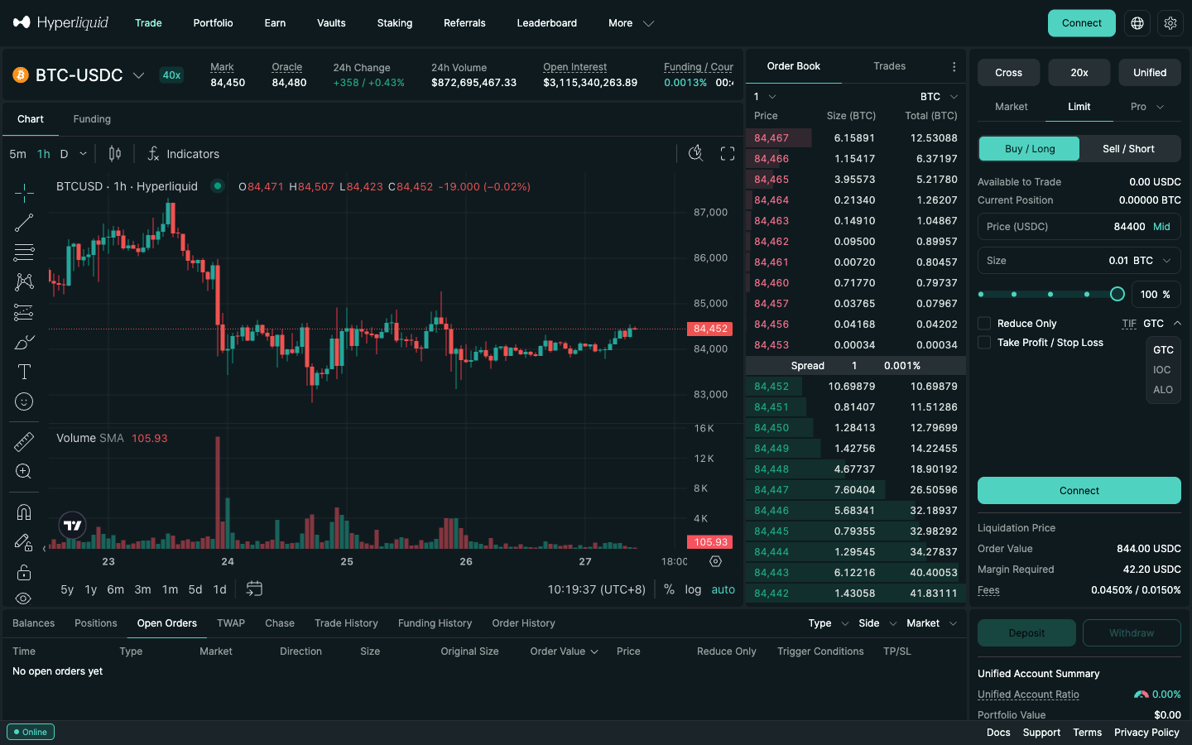
Task: Open the Docs link in footer
Action: pyautogui.click(x=998, y=733)
